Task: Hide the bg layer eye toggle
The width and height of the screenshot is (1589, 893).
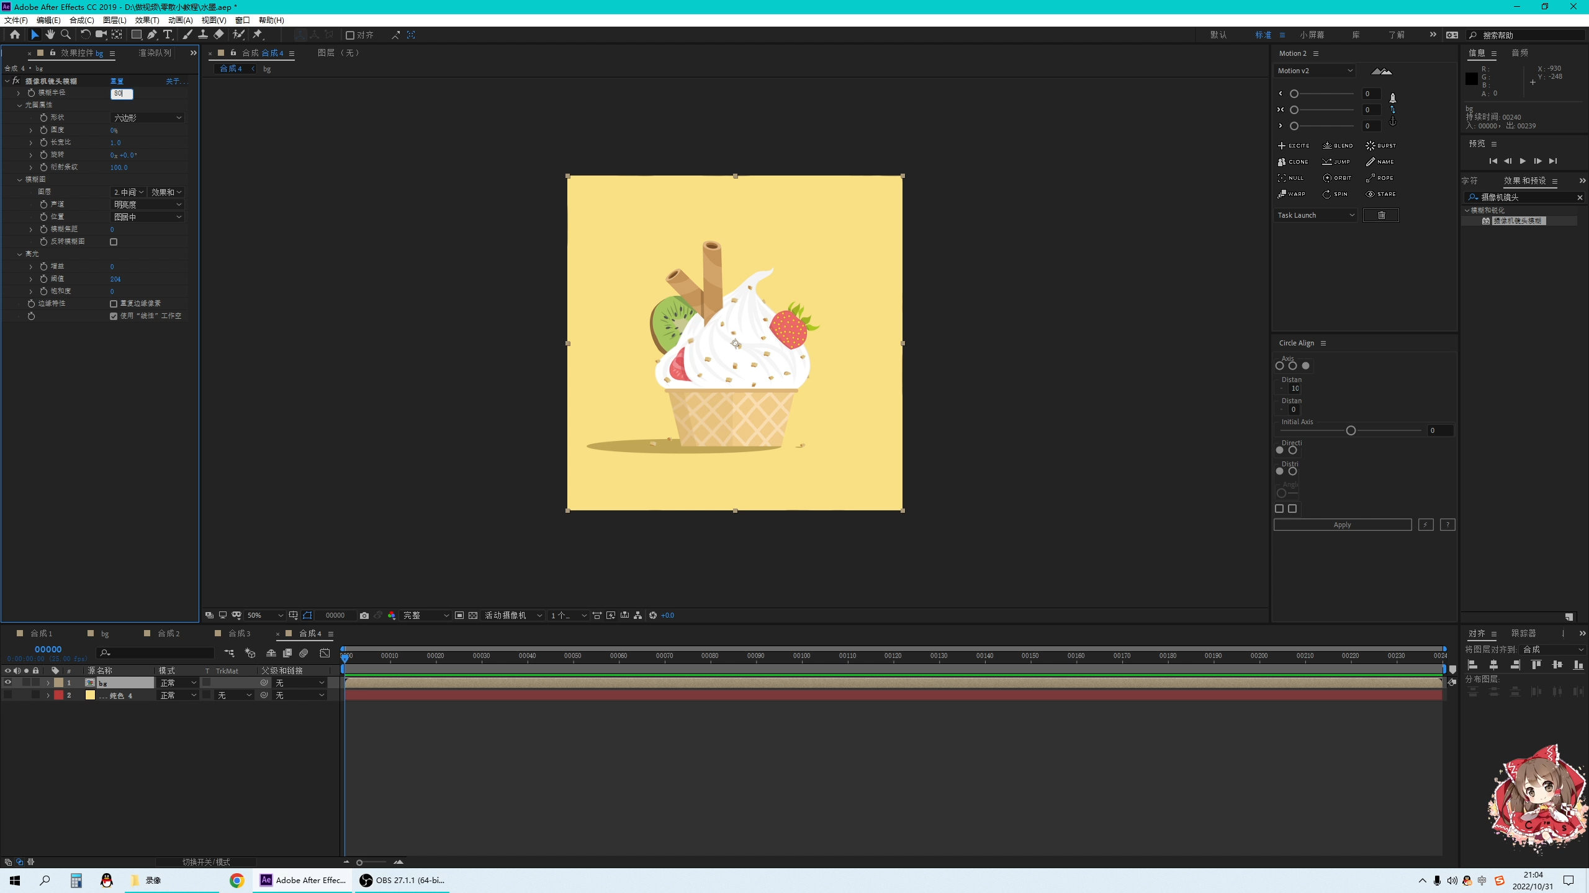Action: pos(8,682)
